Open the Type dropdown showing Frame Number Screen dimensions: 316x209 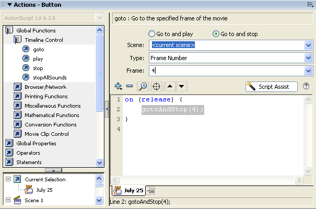click(308, 58)
